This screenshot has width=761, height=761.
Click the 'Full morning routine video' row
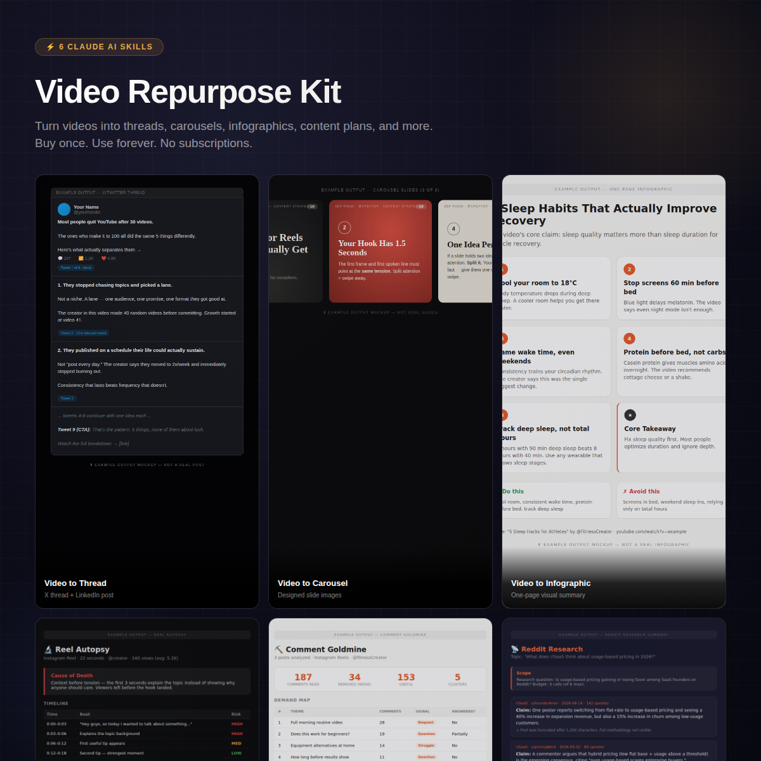[380, 722]
